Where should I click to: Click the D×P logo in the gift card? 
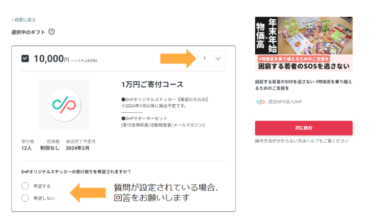point(64,105)
